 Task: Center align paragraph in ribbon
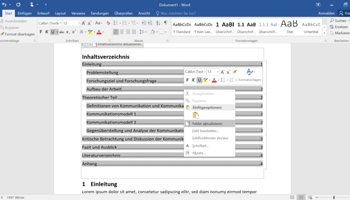[x=122, y=32]
